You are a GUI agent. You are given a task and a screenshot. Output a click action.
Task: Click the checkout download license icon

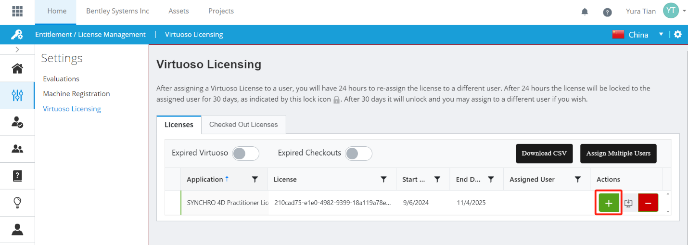pos(628,203)
